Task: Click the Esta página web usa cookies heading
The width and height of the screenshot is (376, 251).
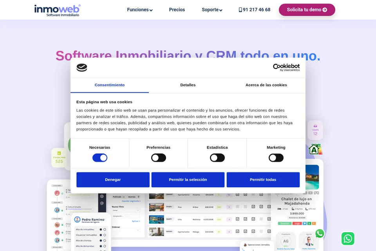Action: point(104,102)
